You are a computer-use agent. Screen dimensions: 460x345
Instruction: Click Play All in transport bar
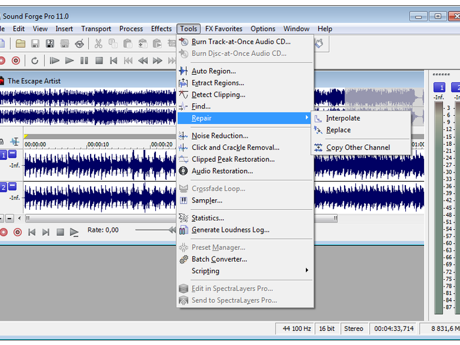click(54, 61)
